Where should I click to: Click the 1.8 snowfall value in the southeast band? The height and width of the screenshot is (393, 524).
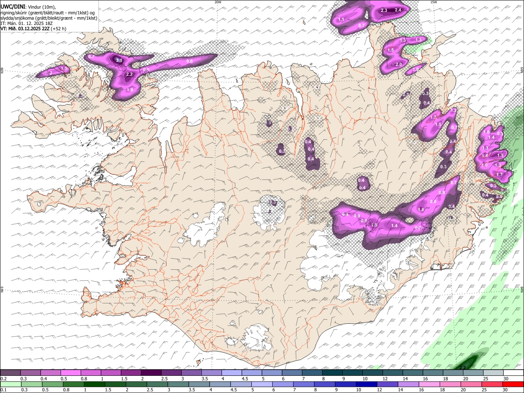[421, 210]
